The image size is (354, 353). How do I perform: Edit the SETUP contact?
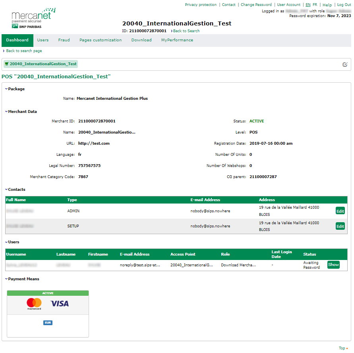click(340, 226)
